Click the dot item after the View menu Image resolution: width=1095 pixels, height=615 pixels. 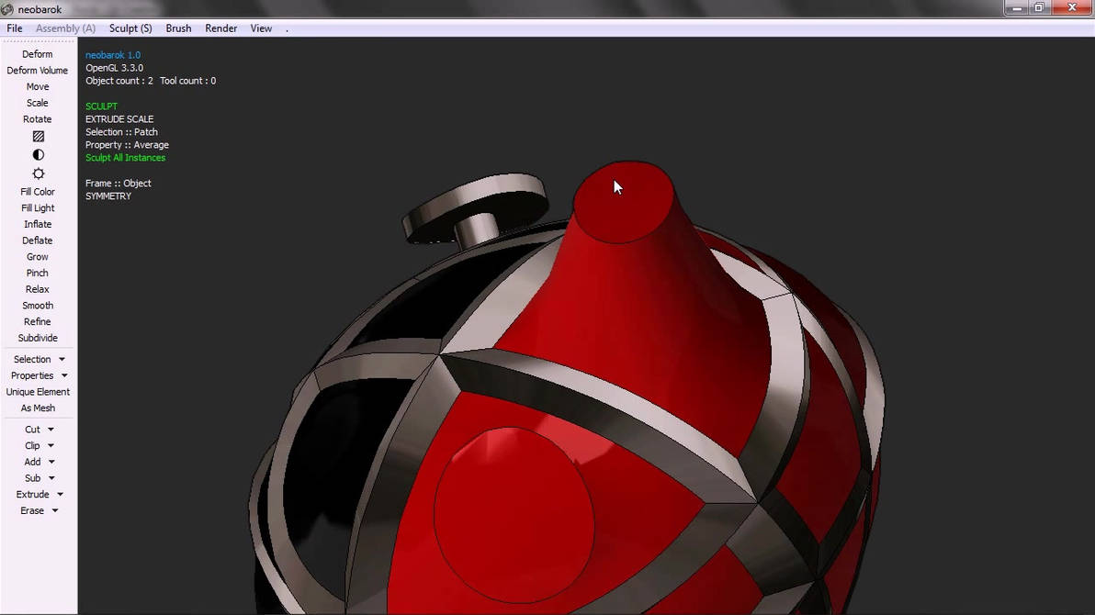click(x=287, y=29)
